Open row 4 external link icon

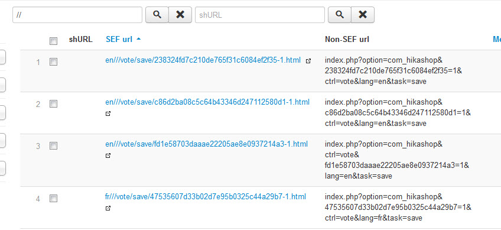click(x=108, y=208)
